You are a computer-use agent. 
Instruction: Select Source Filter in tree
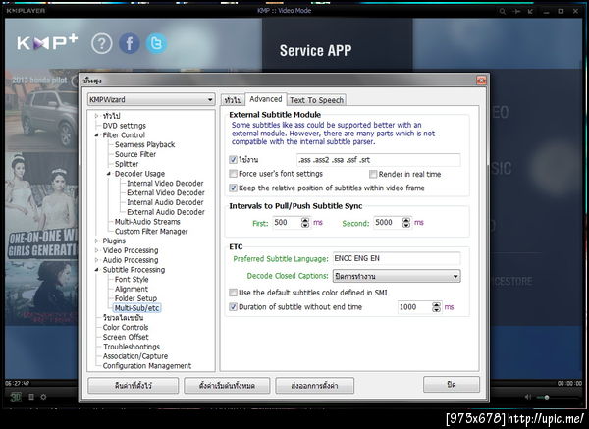(135, 154)
